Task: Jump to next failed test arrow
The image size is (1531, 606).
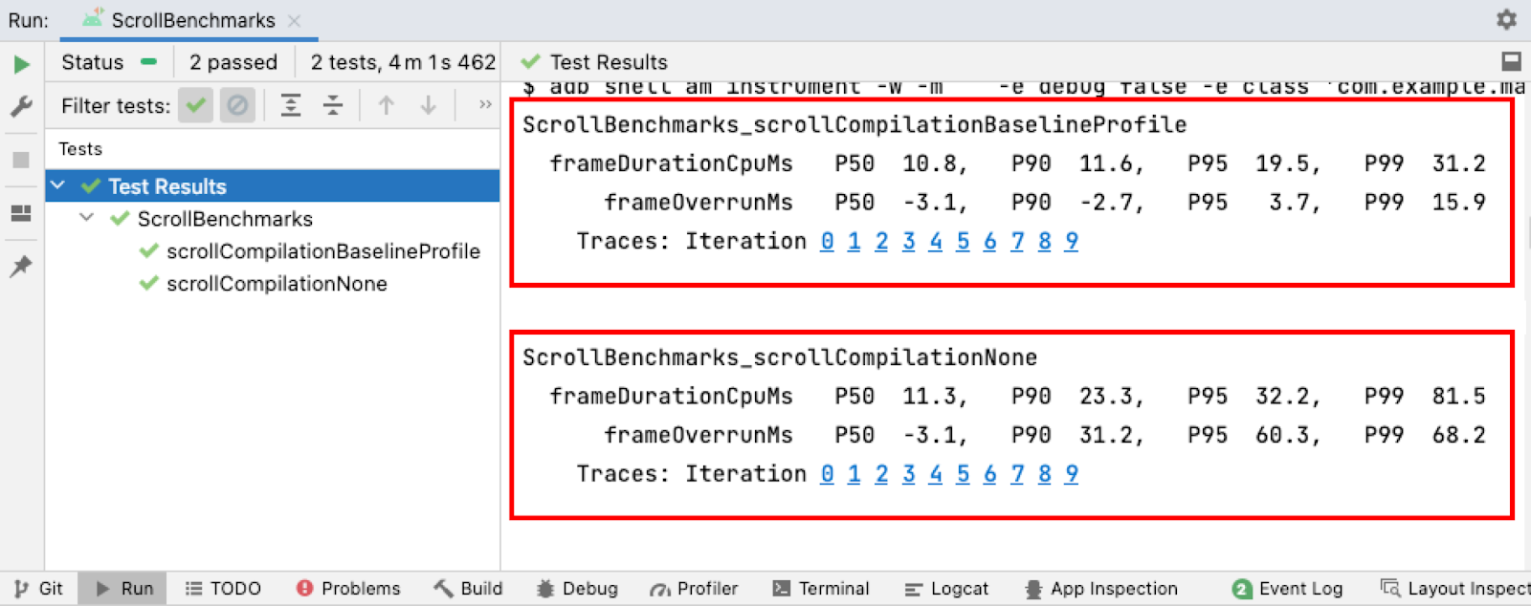Action: click(429, 105)
